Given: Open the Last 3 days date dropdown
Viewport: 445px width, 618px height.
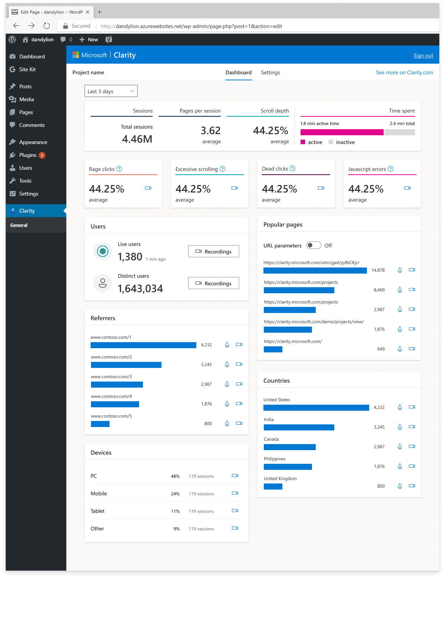Looking at the screenshot, I should 111,91.
